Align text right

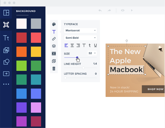(78, 45)
